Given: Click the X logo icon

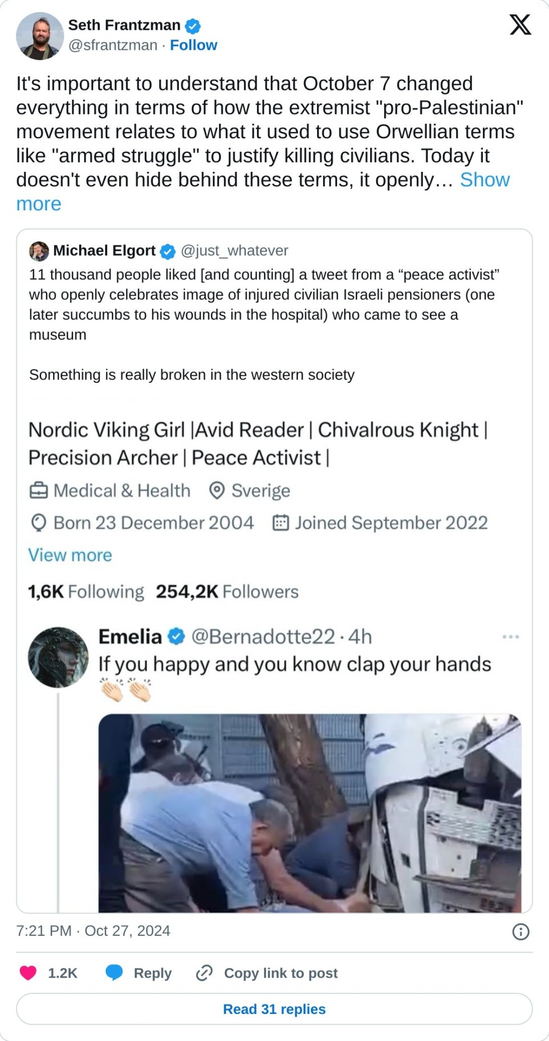Looking at the screenshot, I should 520,25.
